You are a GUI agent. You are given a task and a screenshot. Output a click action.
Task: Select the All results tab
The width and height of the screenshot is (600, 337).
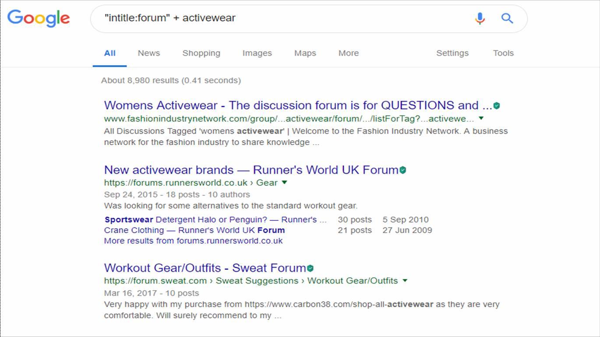click(x=109, y=53)
